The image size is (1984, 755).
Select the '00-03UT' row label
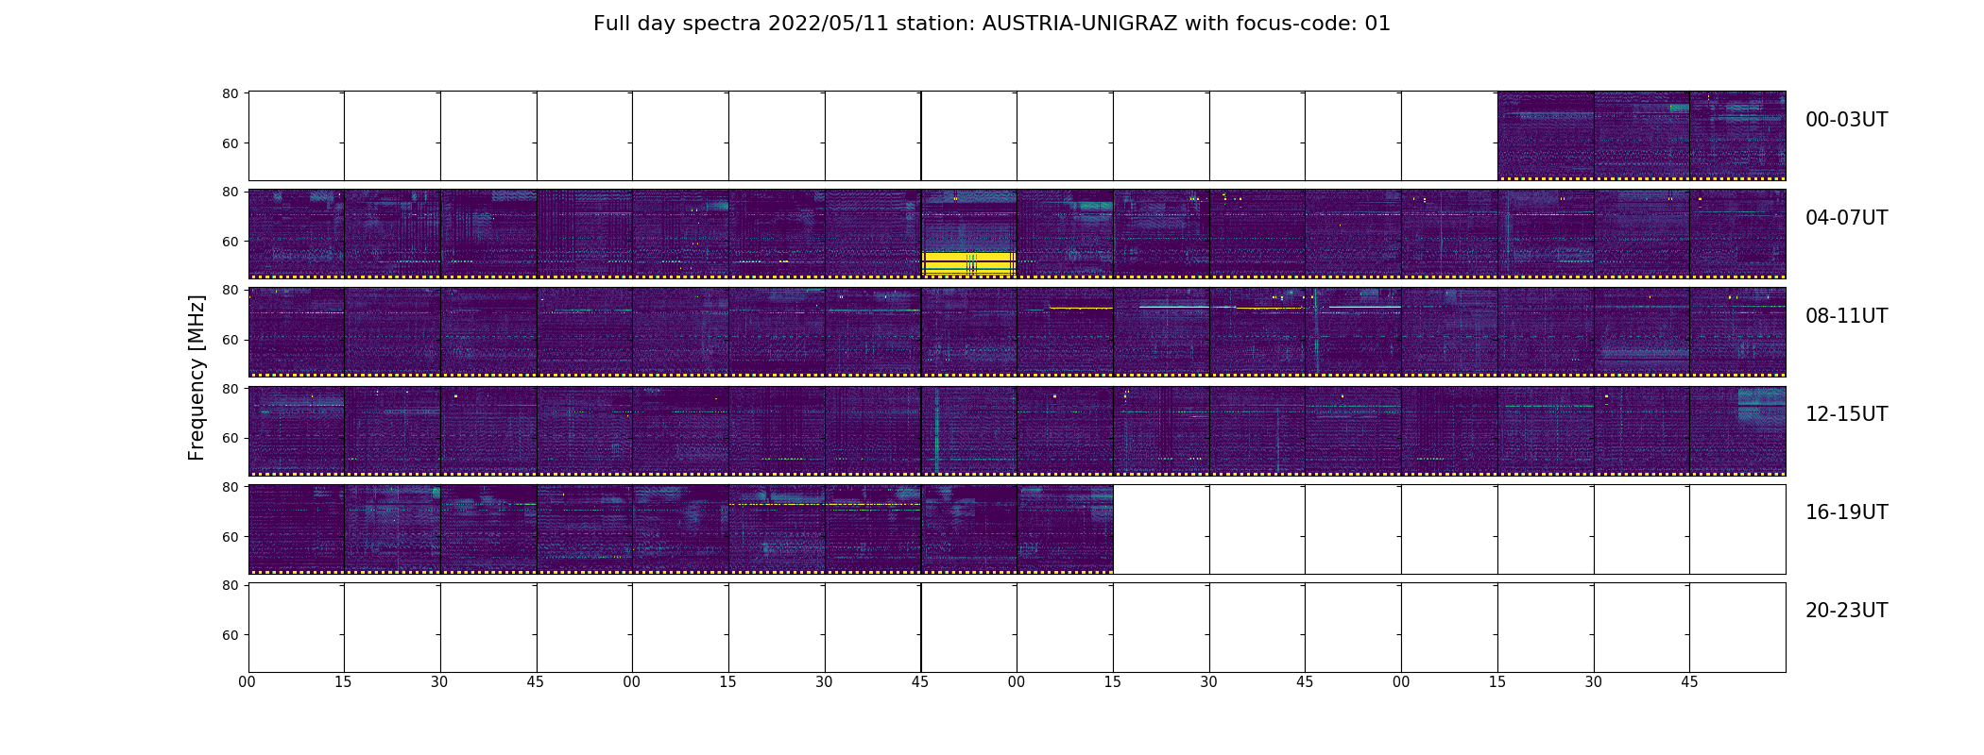(1846, 120)
